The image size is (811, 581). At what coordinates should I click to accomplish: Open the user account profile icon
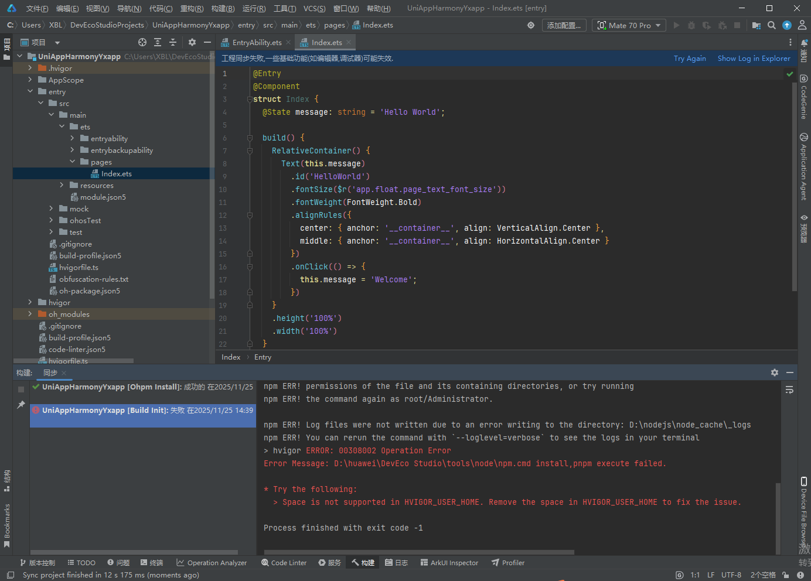(802, 25)
